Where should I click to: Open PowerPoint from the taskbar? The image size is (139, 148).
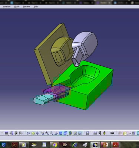[105, 145]
